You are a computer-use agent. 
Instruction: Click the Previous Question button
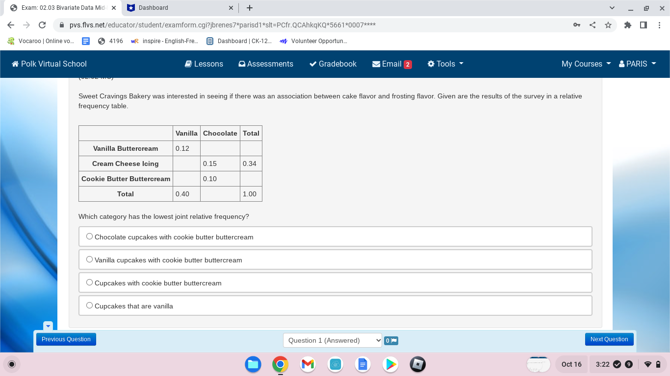[66, 339]
